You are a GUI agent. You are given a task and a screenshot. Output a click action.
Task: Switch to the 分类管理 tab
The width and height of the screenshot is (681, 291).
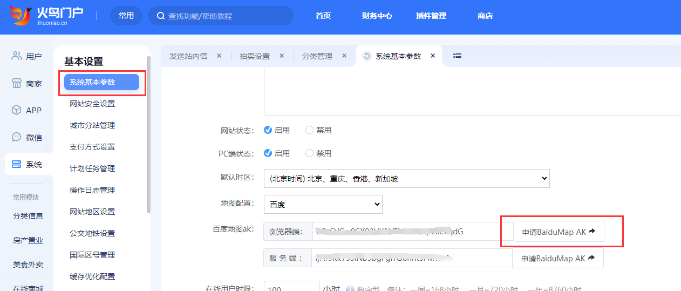317,56
